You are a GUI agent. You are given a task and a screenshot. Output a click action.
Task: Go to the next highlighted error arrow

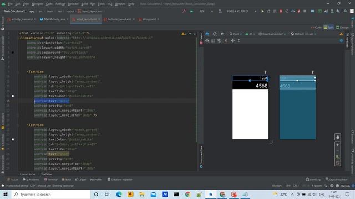195,34
